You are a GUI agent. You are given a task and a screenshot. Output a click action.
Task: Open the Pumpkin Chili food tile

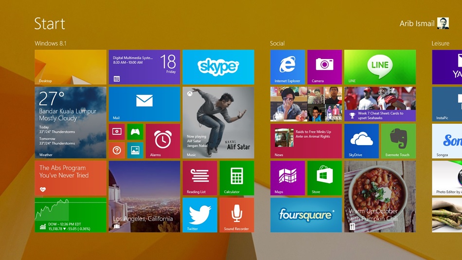[380, 197]
